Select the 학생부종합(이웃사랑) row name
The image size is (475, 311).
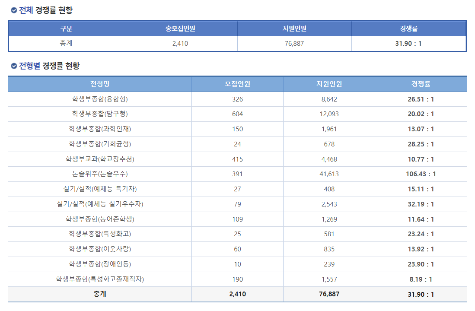(100, 249)
